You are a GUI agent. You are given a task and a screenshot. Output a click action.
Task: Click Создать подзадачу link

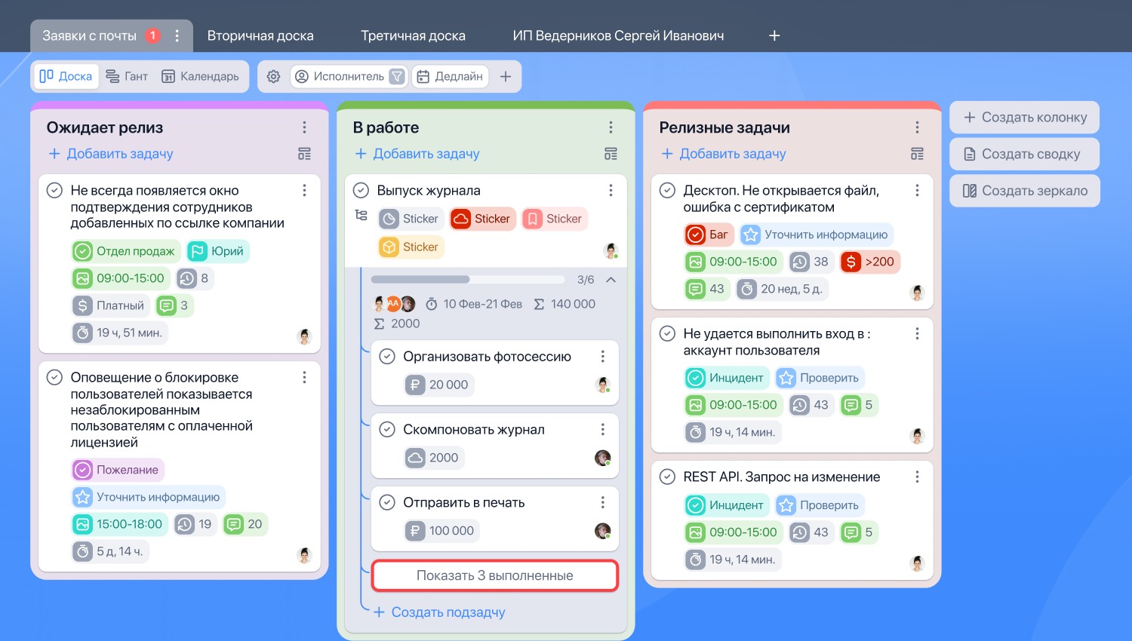click(439, 612)
